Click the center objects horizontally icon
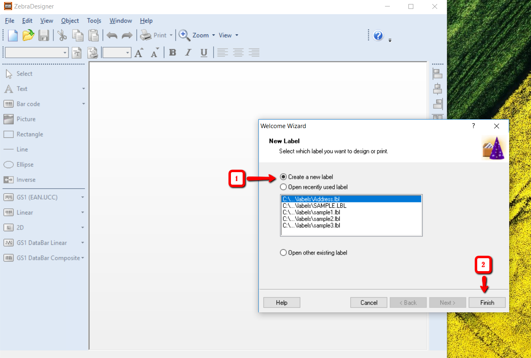Screen dimensions: 531x358 438,89
